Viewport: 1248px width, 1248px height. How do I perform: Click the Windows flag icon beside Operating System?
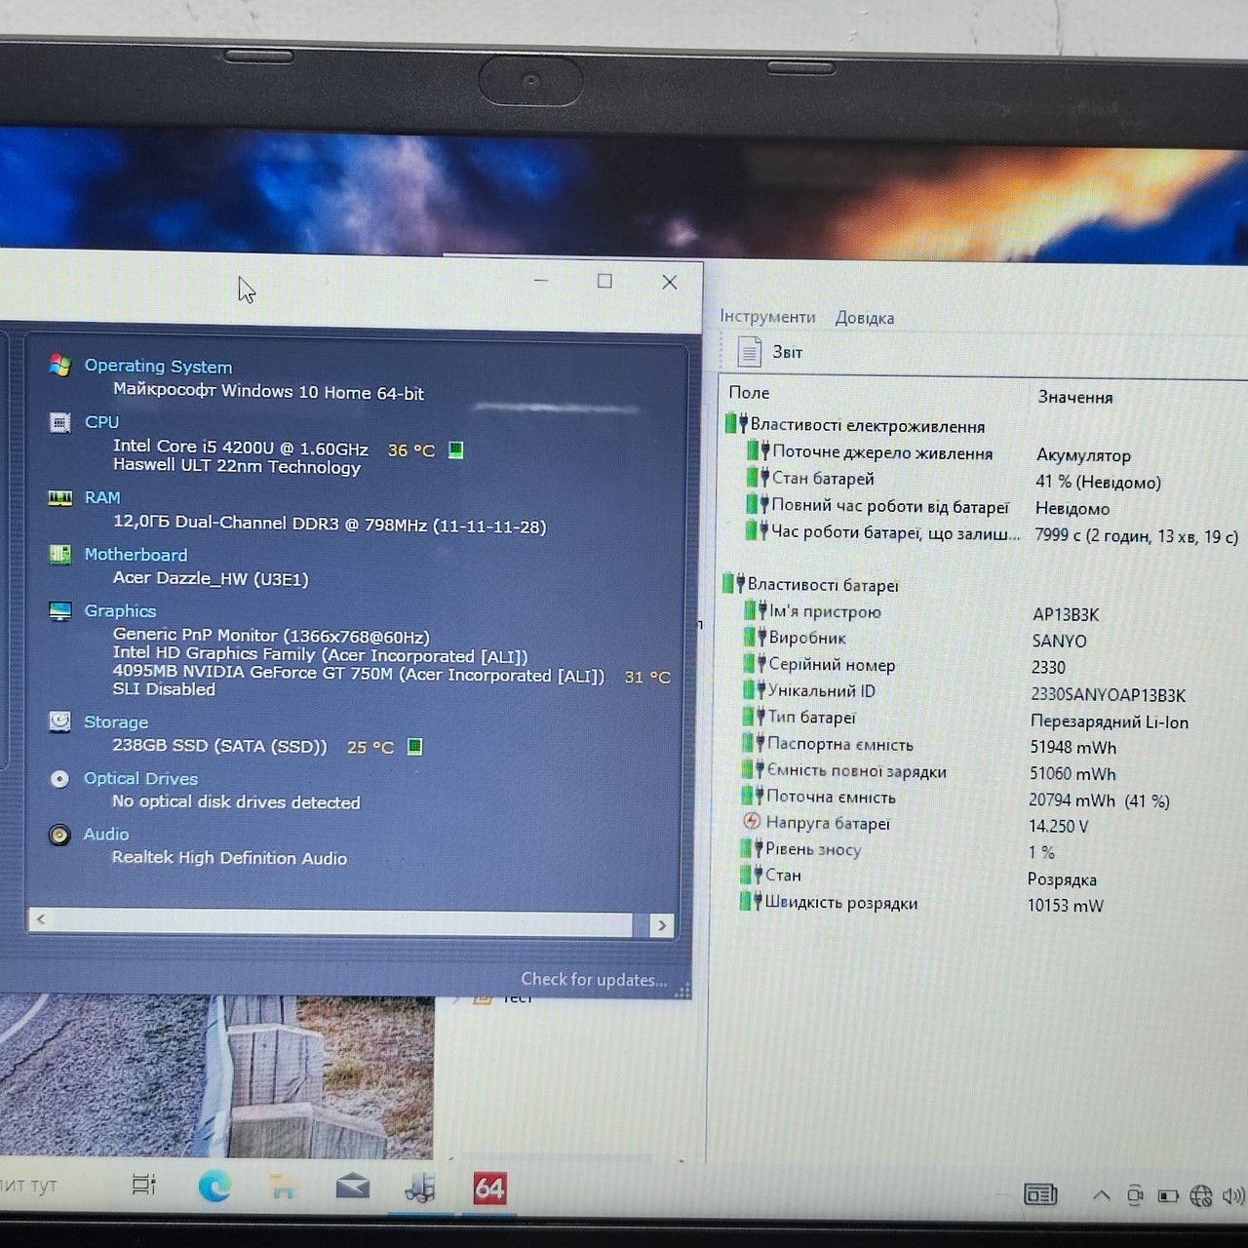tap(59, 366)
